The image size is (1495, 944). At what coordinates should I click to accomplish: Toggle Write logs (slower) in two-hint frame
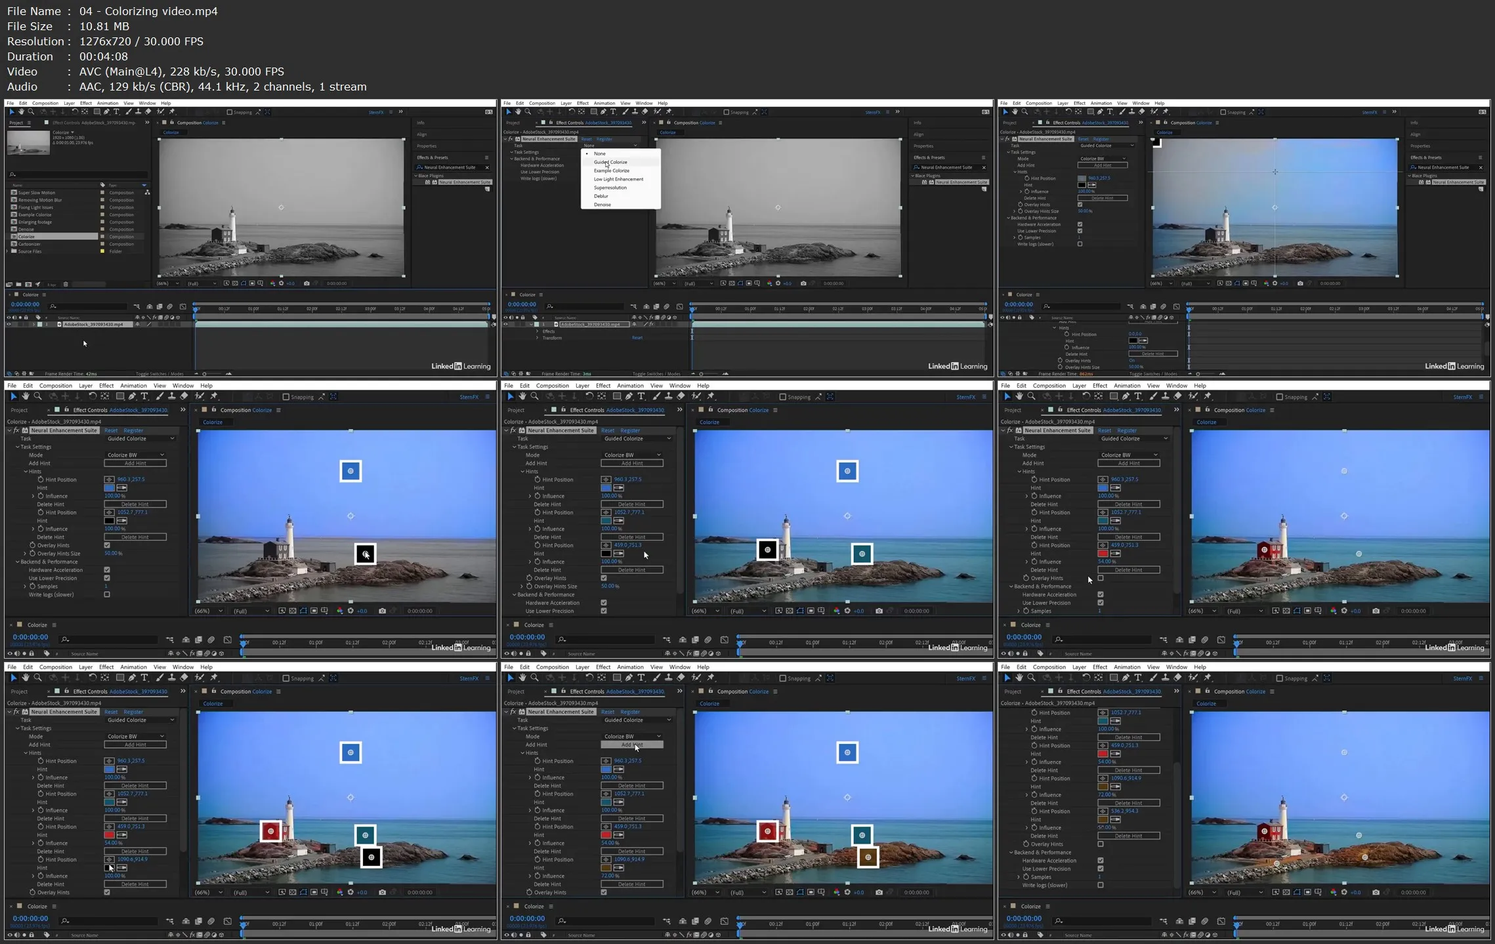107,594
